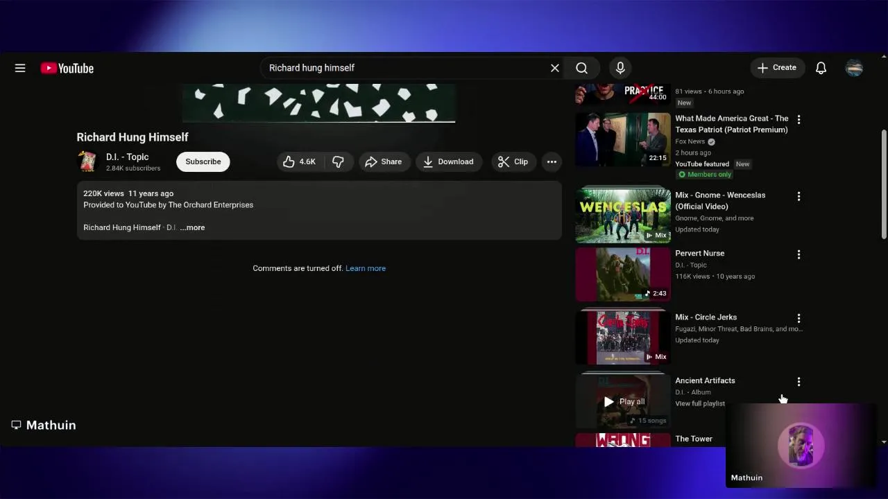888x499 pixels.
Task: Click The Orchard Enterprises text
Action: pyautogui.click(x=211, y=205)
